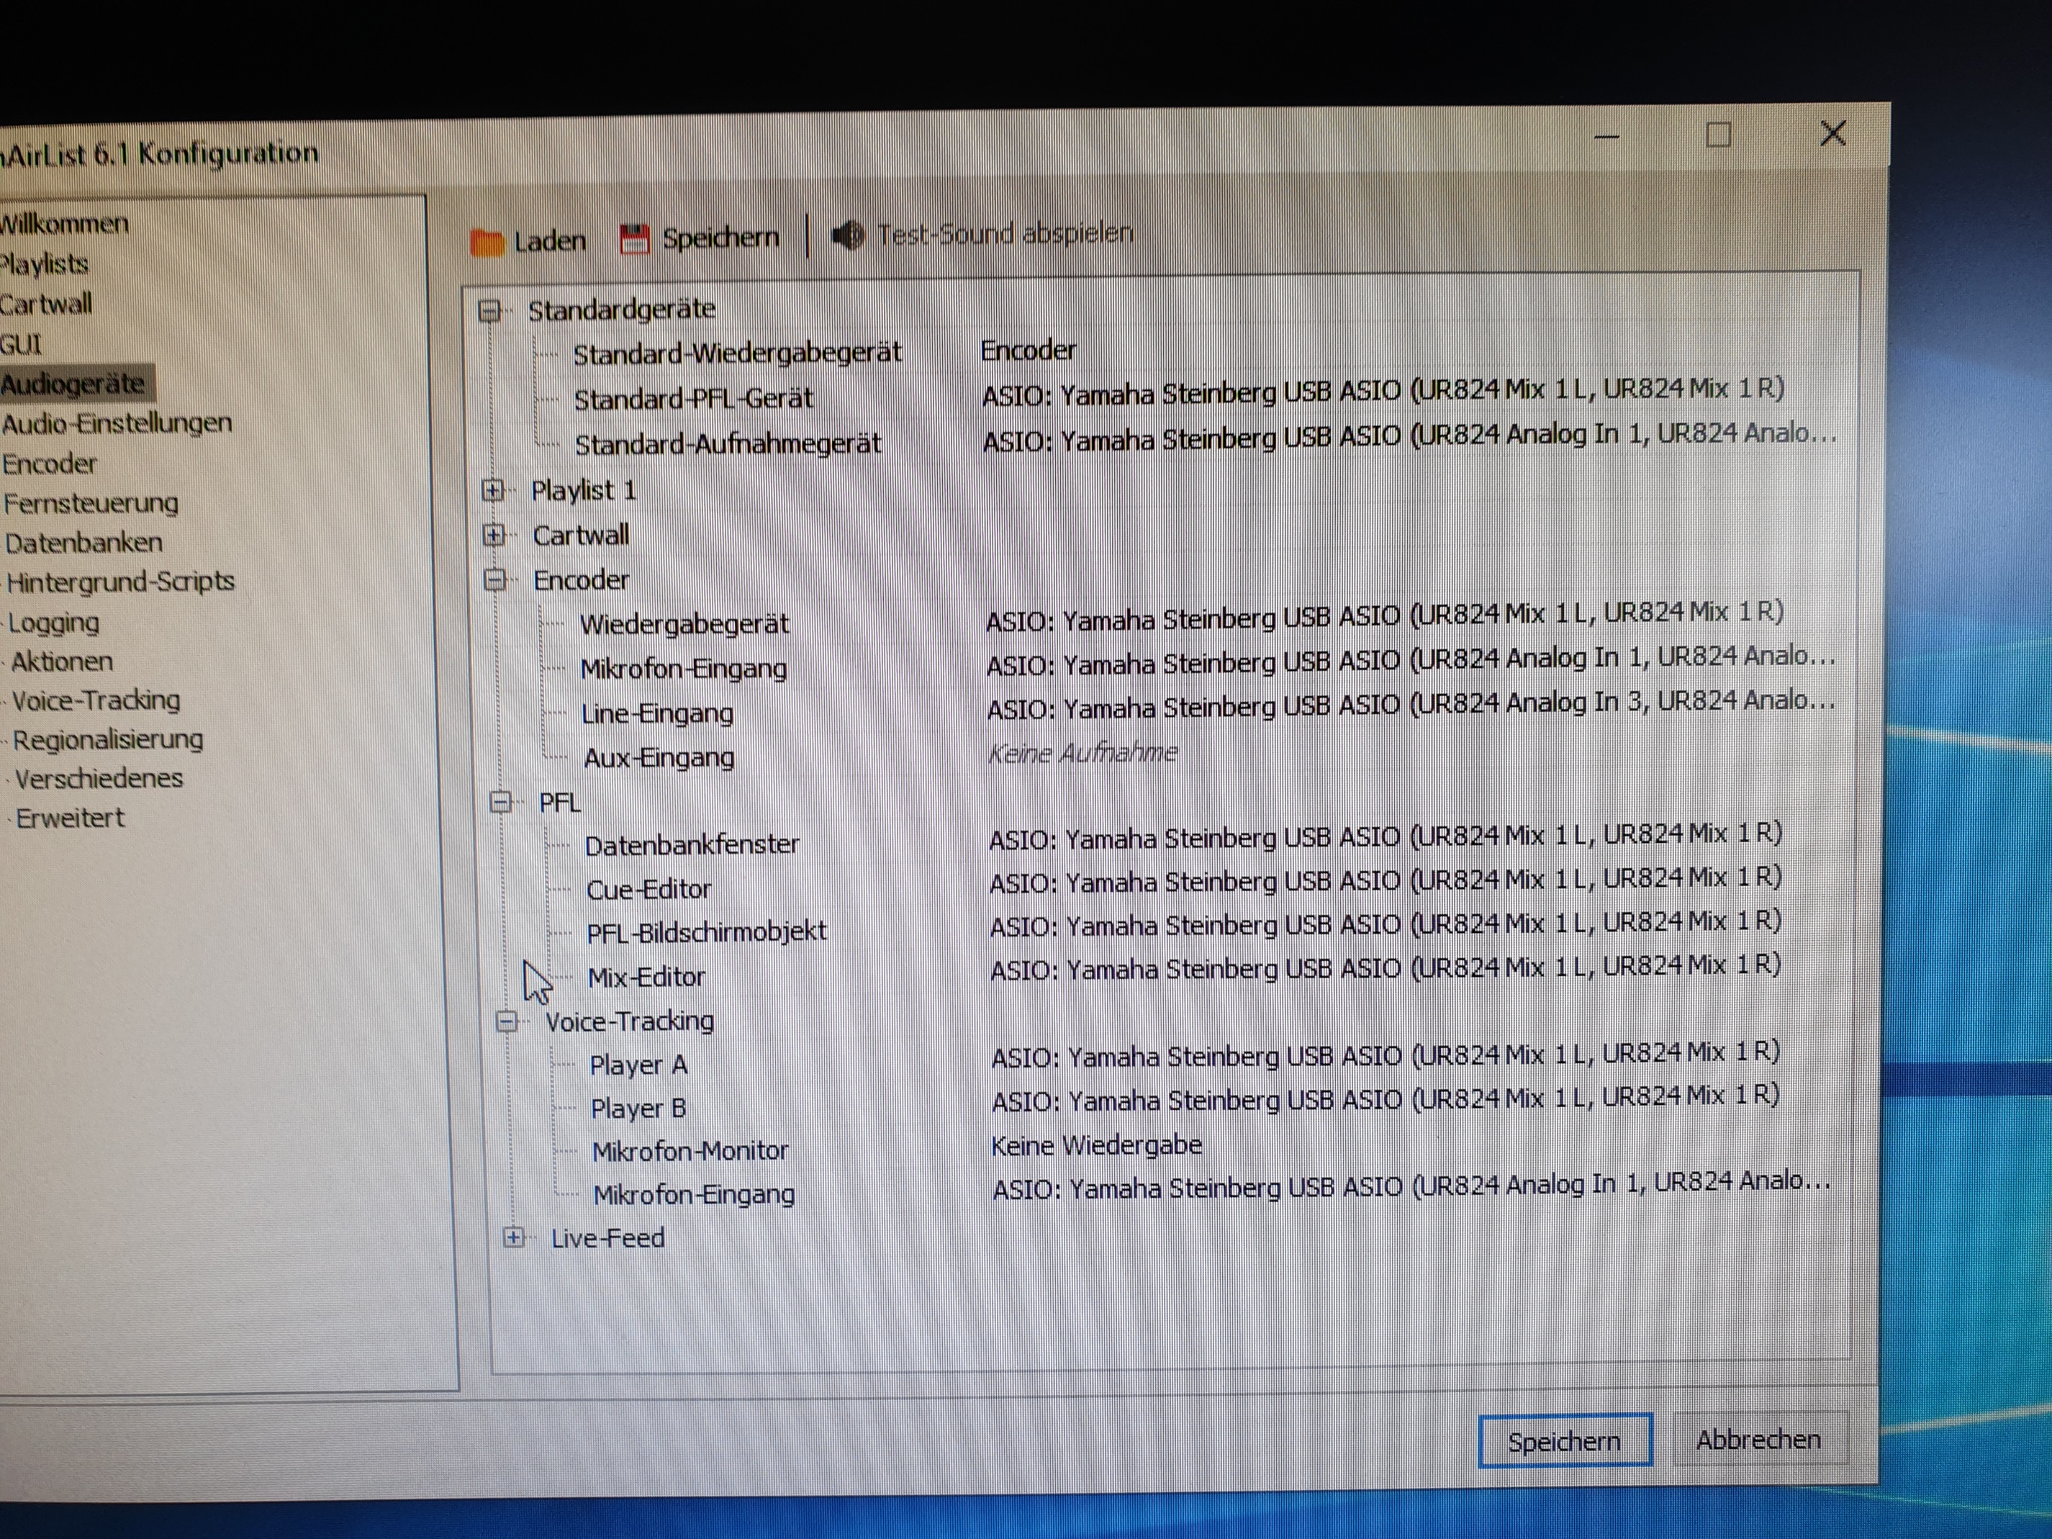
Task: Maximize the Konfiguration window
Action: (1718, 135)
